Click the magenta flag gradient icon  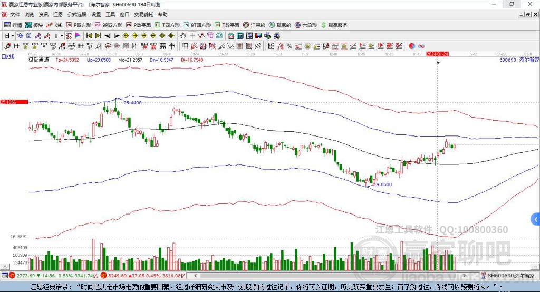point(78,36)
